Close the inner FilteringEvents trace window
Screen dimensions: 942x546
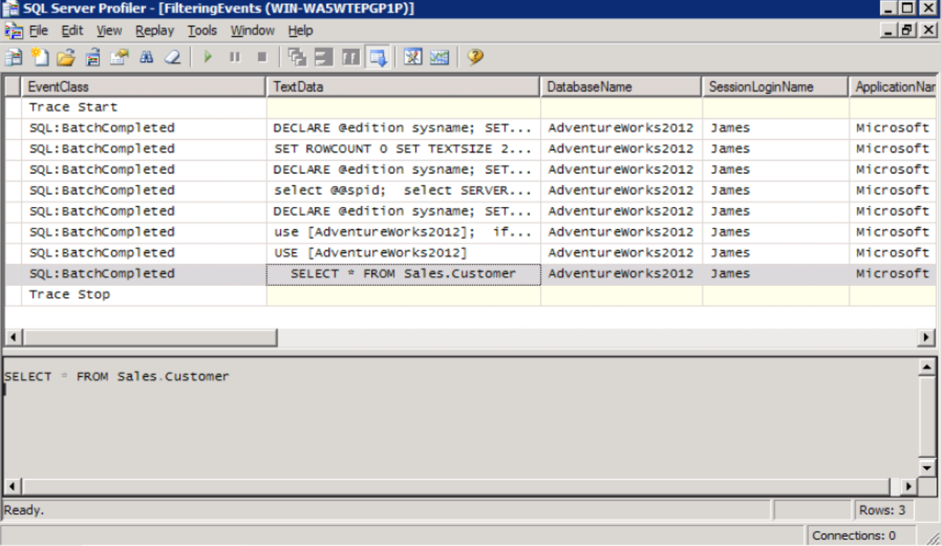point(928,30)
